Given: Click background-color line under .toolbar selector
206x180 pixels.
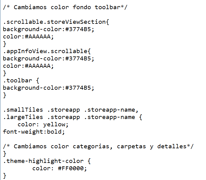Looking at the screenshot, I should tap(48, 88).
